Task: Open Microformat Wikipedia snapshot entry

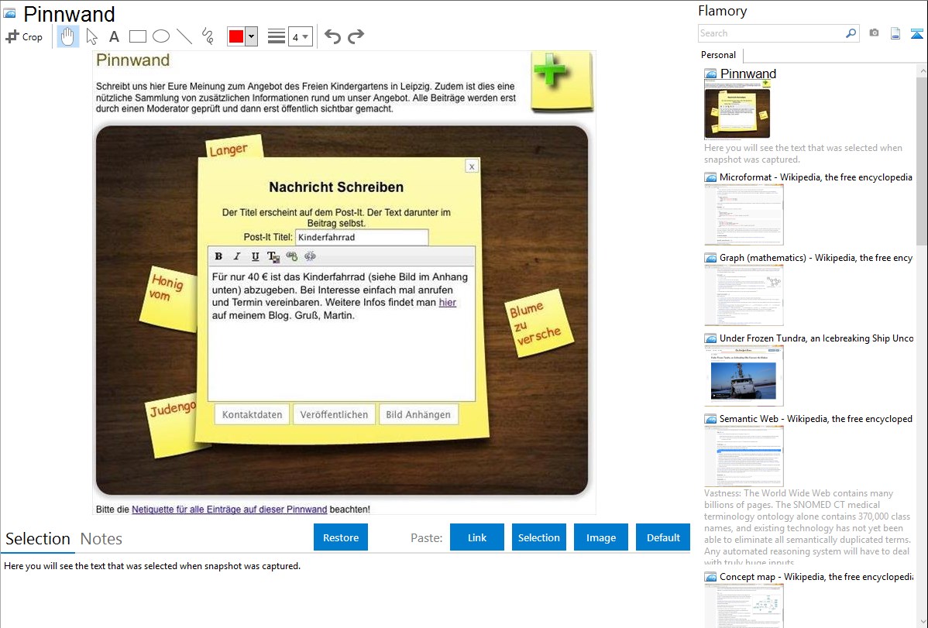Action: coord(816,177)
